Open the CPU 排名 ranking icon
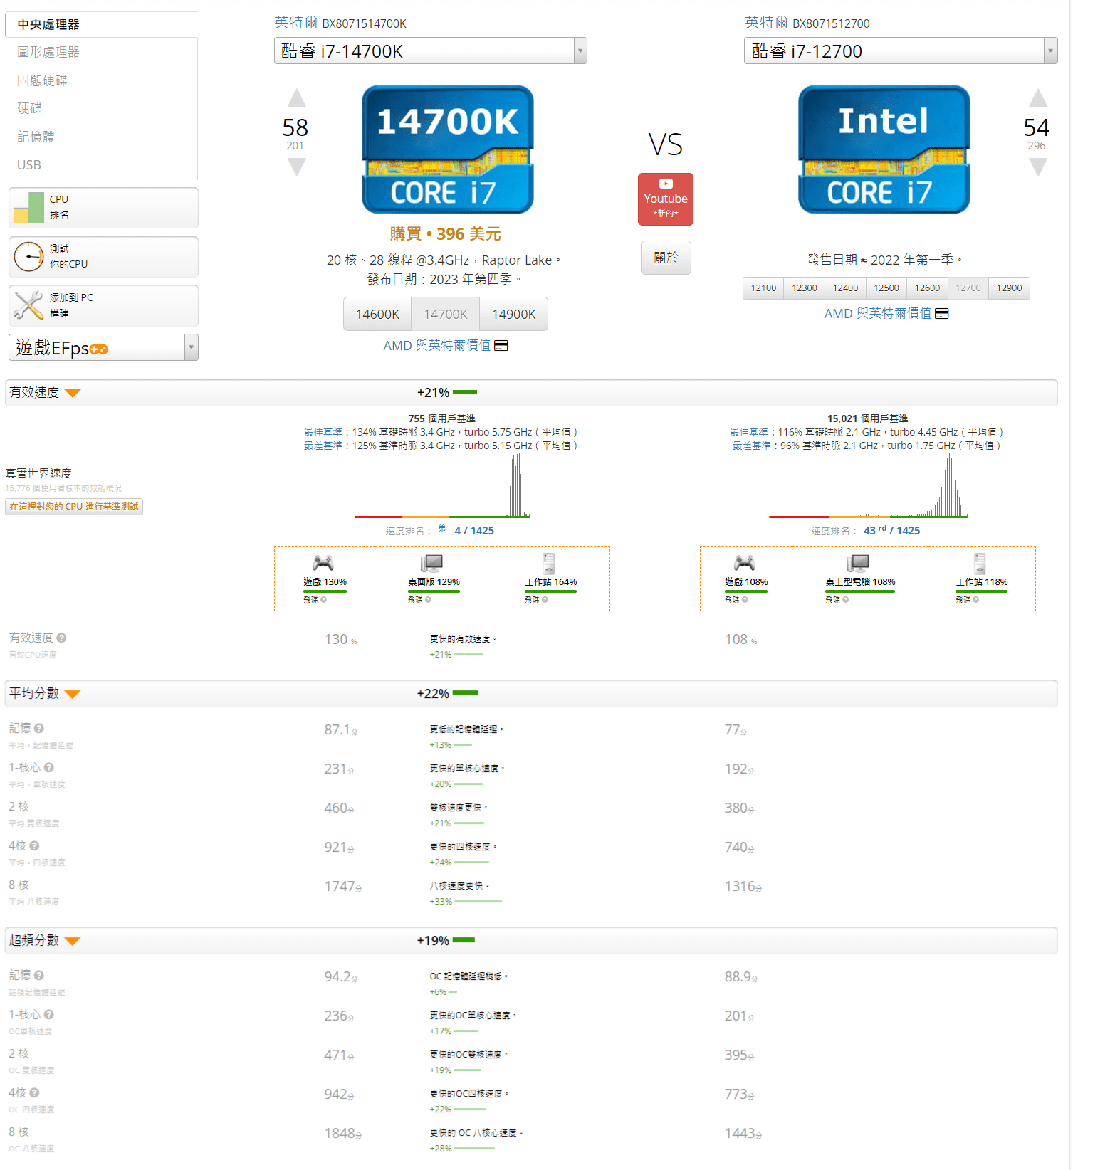The width and height of the screenshot is (1115, 1170). pos(28,208)
